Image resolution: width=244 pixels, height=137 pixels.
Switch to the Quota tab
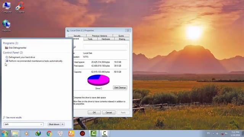point(121,36)
